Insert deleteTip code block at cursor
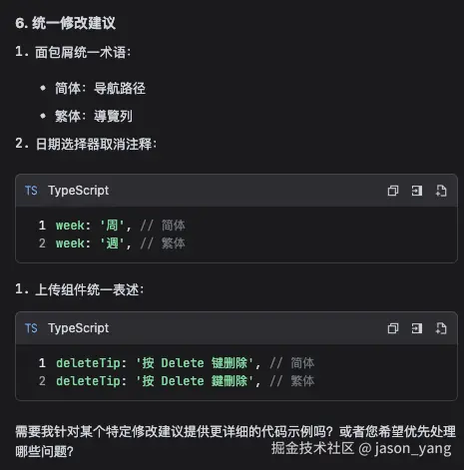The width and height of the screenshot is (464, 470). (x=417, y=328)
